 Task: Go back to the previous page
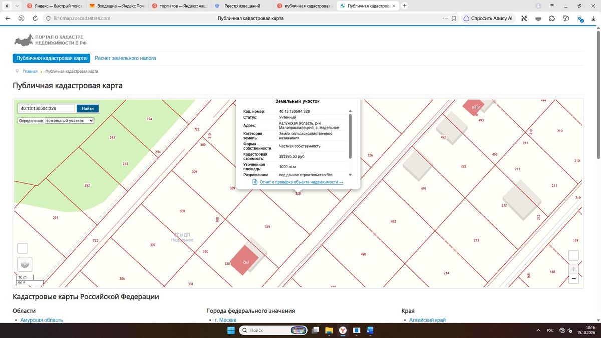click(8, 18)
